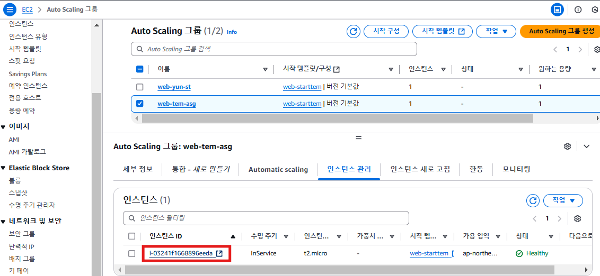Open the Automatic scaling tab
The width and height of the screenshot is (600, 276).
[x=278, y=169]
